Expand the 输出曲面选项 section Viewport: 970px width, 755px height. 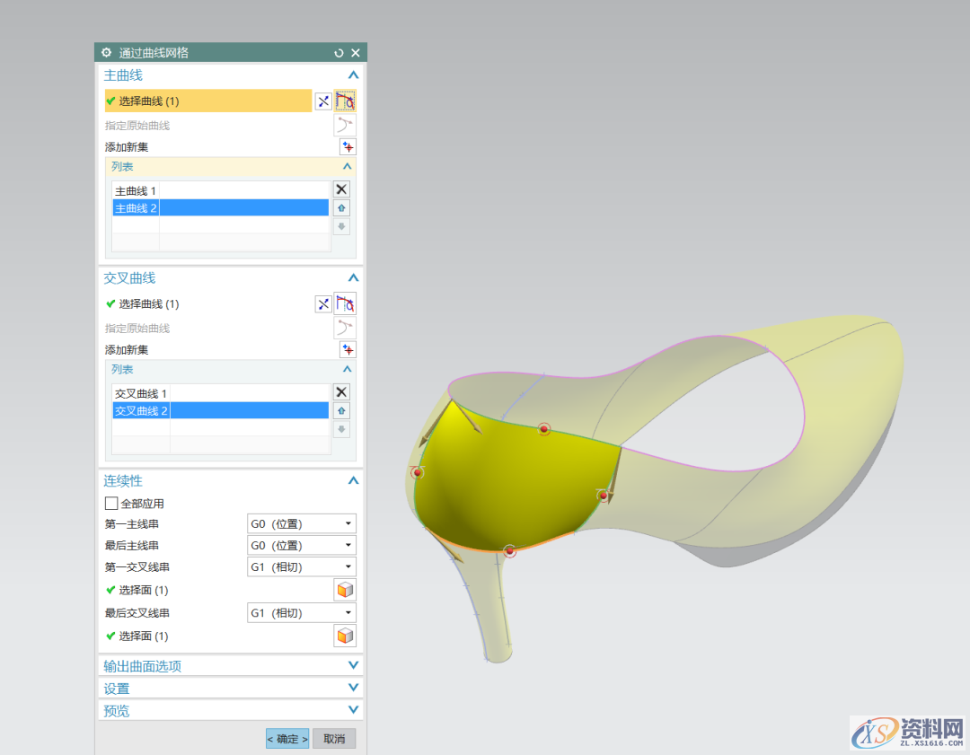353,666
